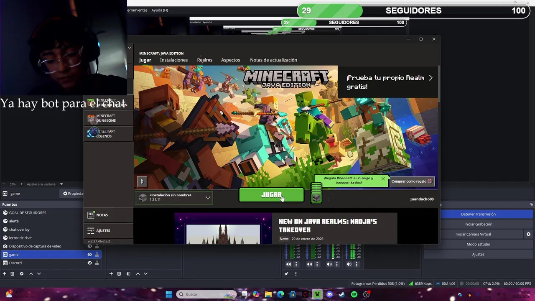Click Iniciar Cámara Virtual in OBS
Viewport: 535px width, 301px height.
click(x=473, y=234)
